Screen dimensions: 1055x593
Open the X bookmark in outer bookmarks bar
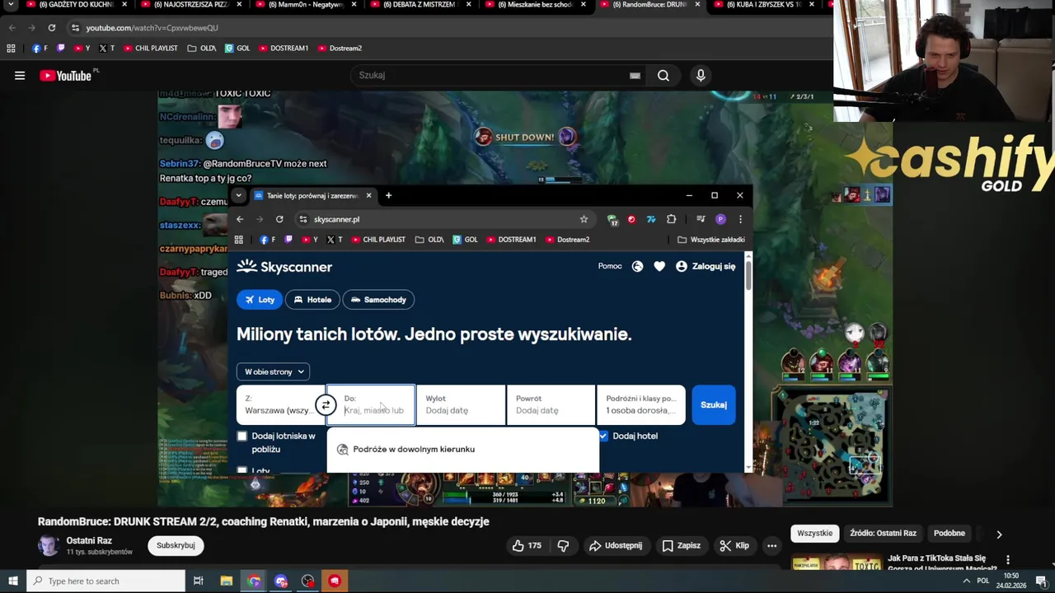[x=106, y=48]
